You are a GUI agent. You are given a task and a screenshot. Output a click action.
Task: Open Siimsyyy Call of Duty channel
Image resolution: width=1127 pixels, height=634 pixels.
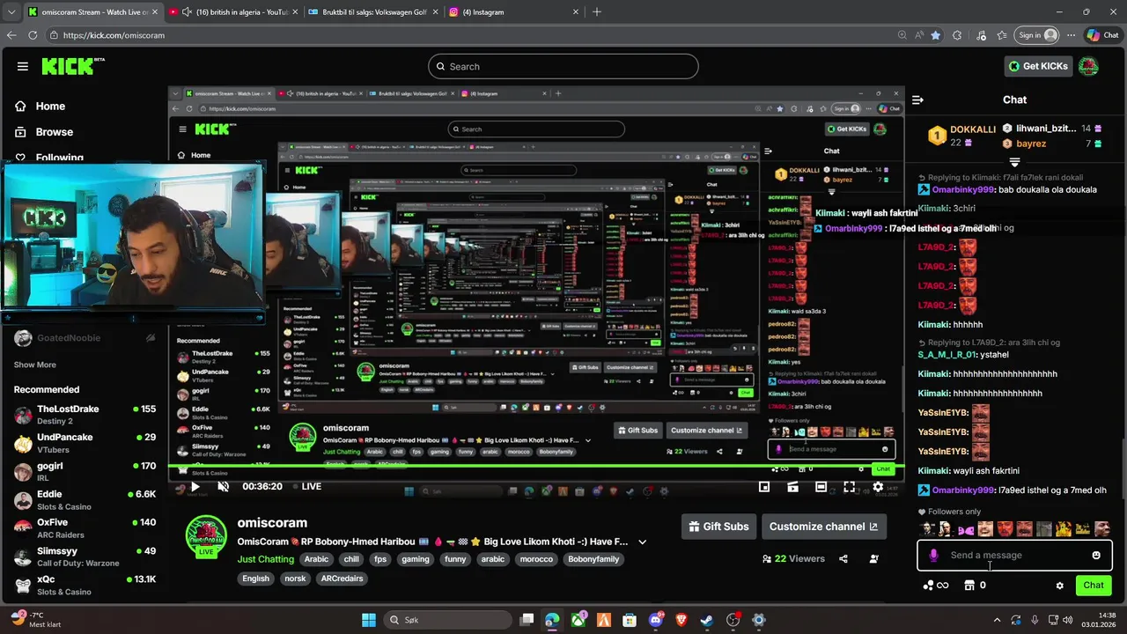click(x=85, y=556)
